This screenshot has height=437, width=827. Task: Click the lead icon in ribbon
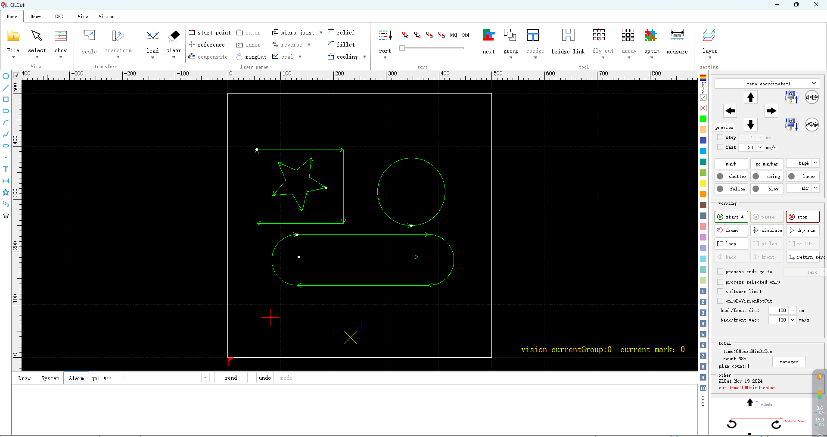pos(152,35)
